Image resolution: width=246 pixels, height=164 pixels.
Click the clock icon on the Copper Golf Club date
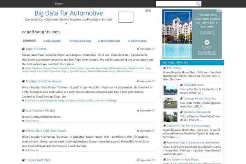[138, 160]
